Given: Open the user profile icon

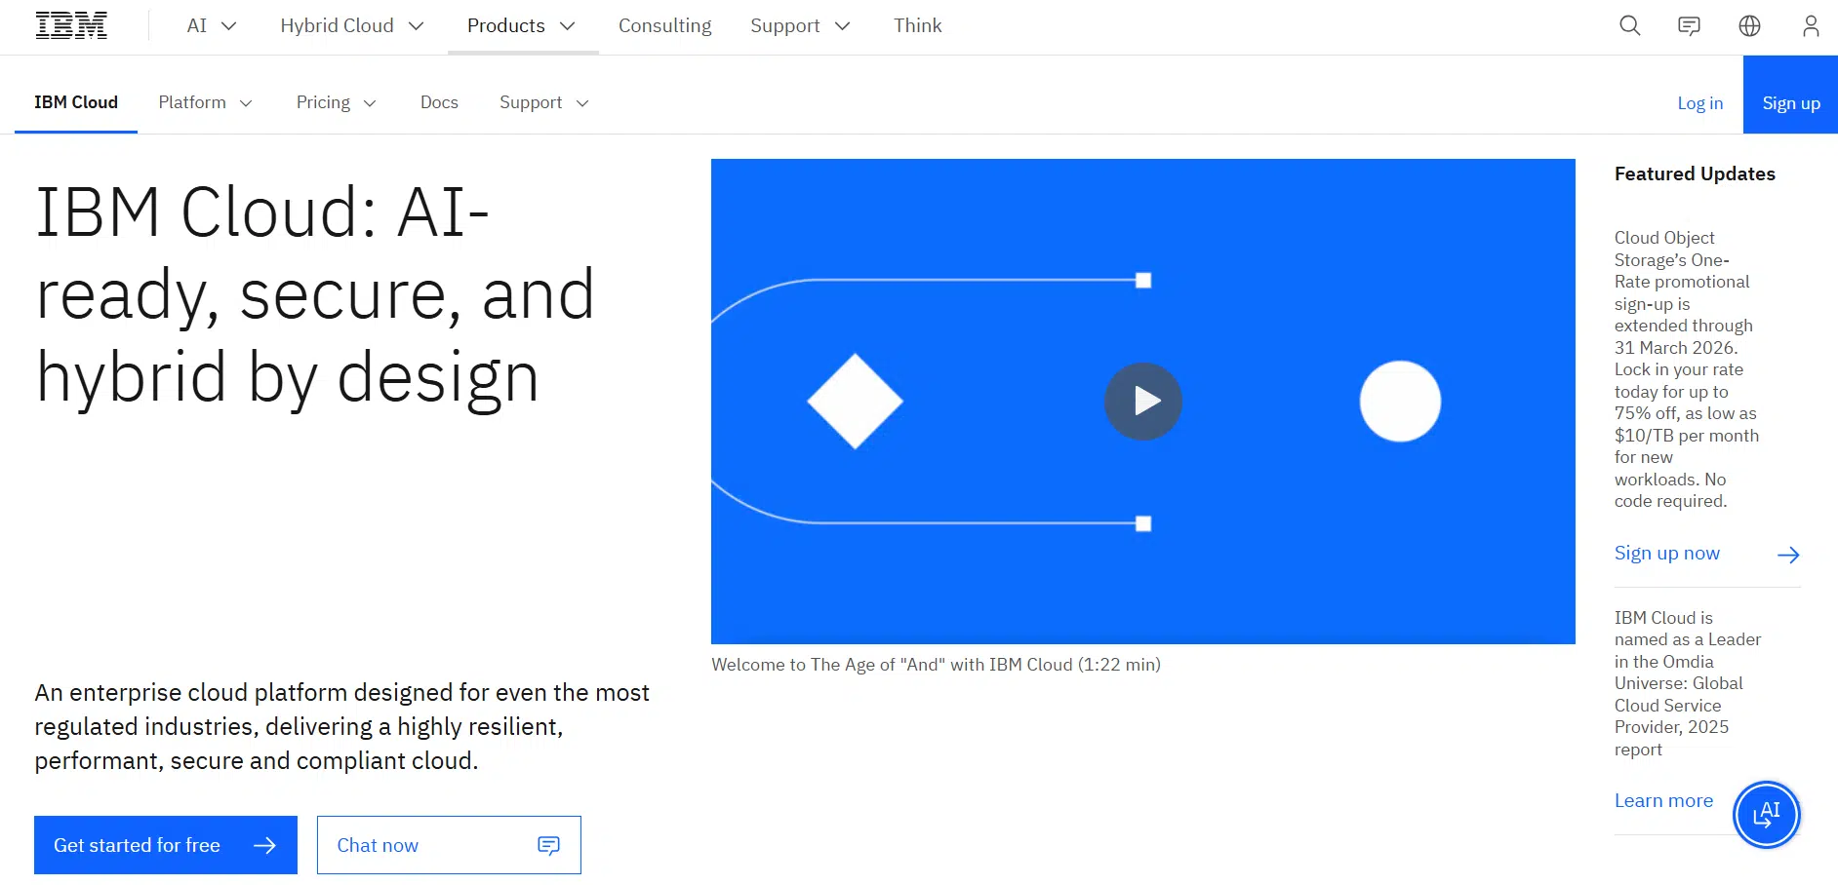Looking at the screenshot, I should (1810, 26).
